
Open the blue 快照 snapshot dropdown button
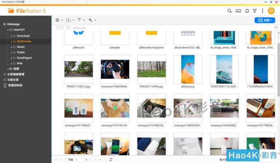coord(265,20)
